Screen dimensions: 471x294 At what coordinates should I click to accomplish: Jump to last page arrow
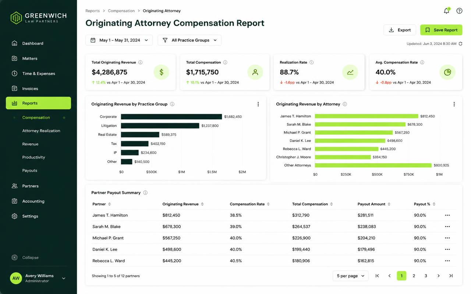click(451, 276)
